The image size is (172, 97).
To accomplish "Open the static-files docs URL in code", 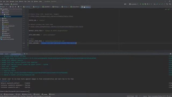I will [x=52, y=16].
